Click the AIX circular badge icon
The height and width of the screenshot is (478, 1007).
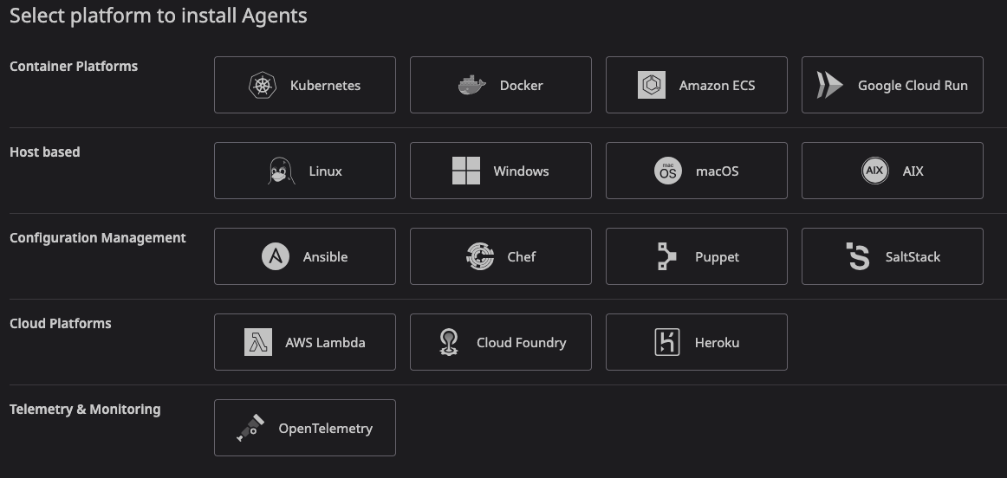click(x=874, y=171)
